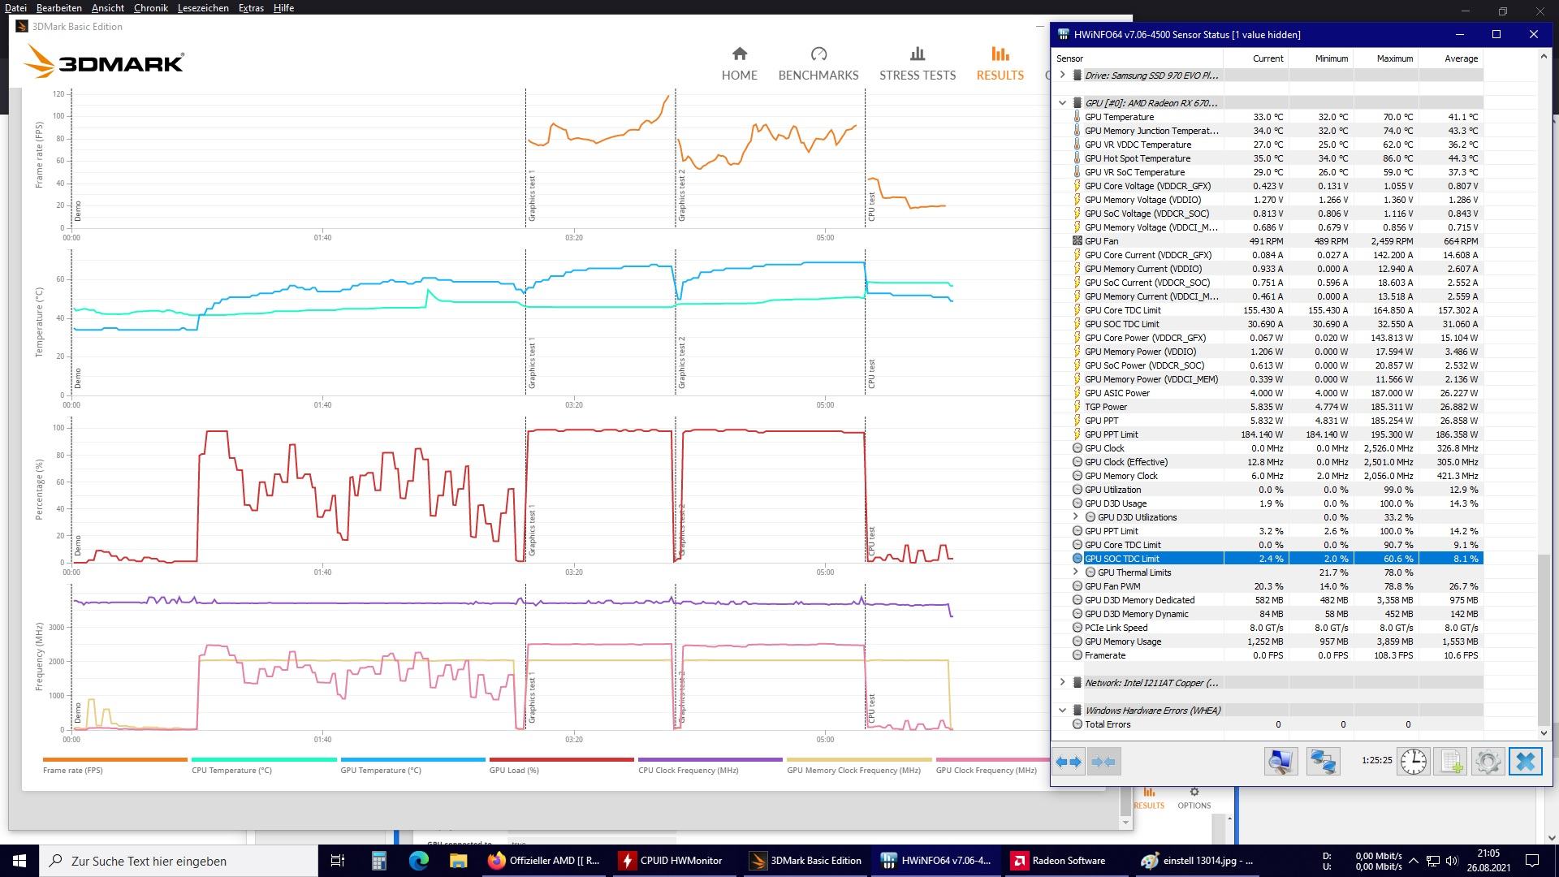Click HWiNFO vertical scrollbar down arrow
The height and width of the screenshot is (877, 1559).
click(x=1544, y=733)
